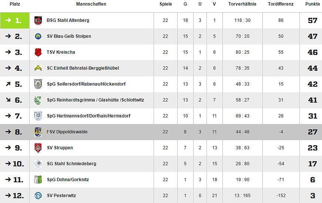Click the FSV Dippoldiswalde club crest
322x203 pixels.
pyautogui.click(x=38, y=132)
